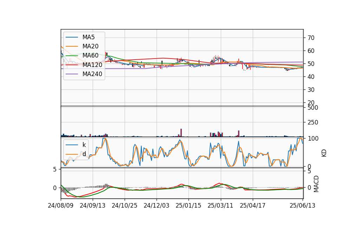Click the MA20 legend label
Viewport: 337px width, 242px height.
click(90, 46)
